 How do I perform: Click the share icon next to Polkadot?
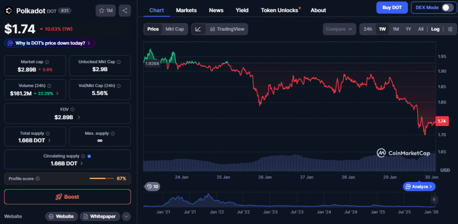[x=125, y=10]
